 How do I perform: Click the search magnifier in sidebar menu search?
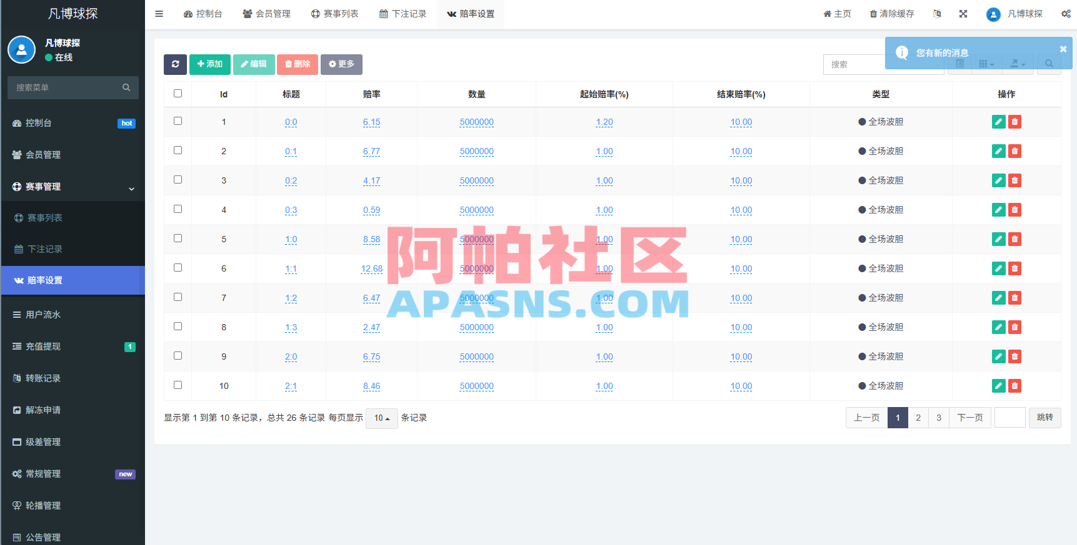click(x=126, y=87)
